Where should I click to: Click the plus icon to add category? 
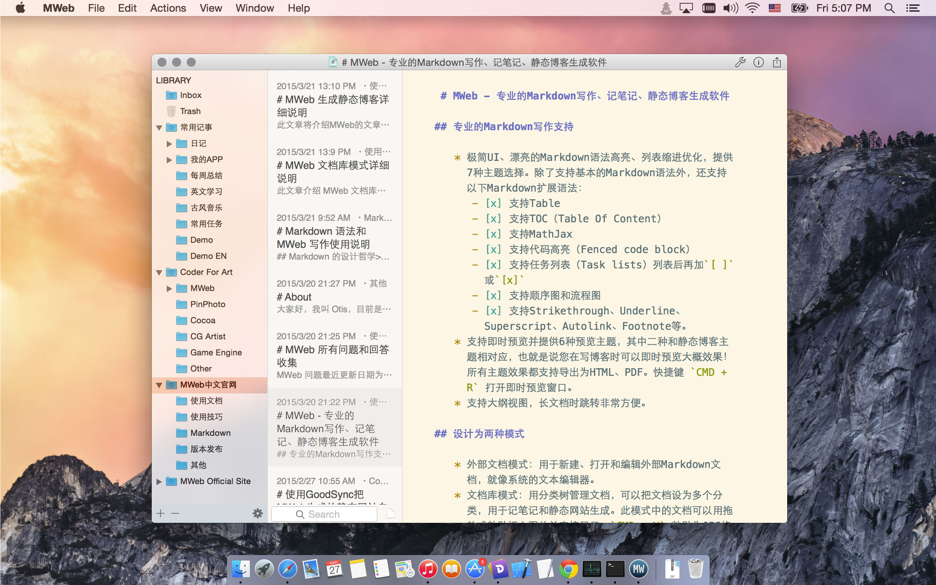pos(161,513)
